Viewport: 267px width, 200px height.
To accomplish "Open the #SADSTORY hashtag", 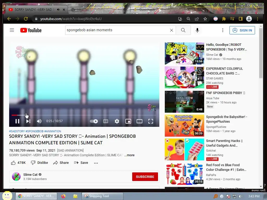I will 17,131.
